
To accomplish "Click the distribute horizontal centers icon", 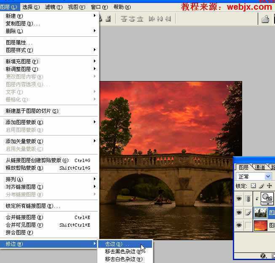I will [x=160, y=19].
